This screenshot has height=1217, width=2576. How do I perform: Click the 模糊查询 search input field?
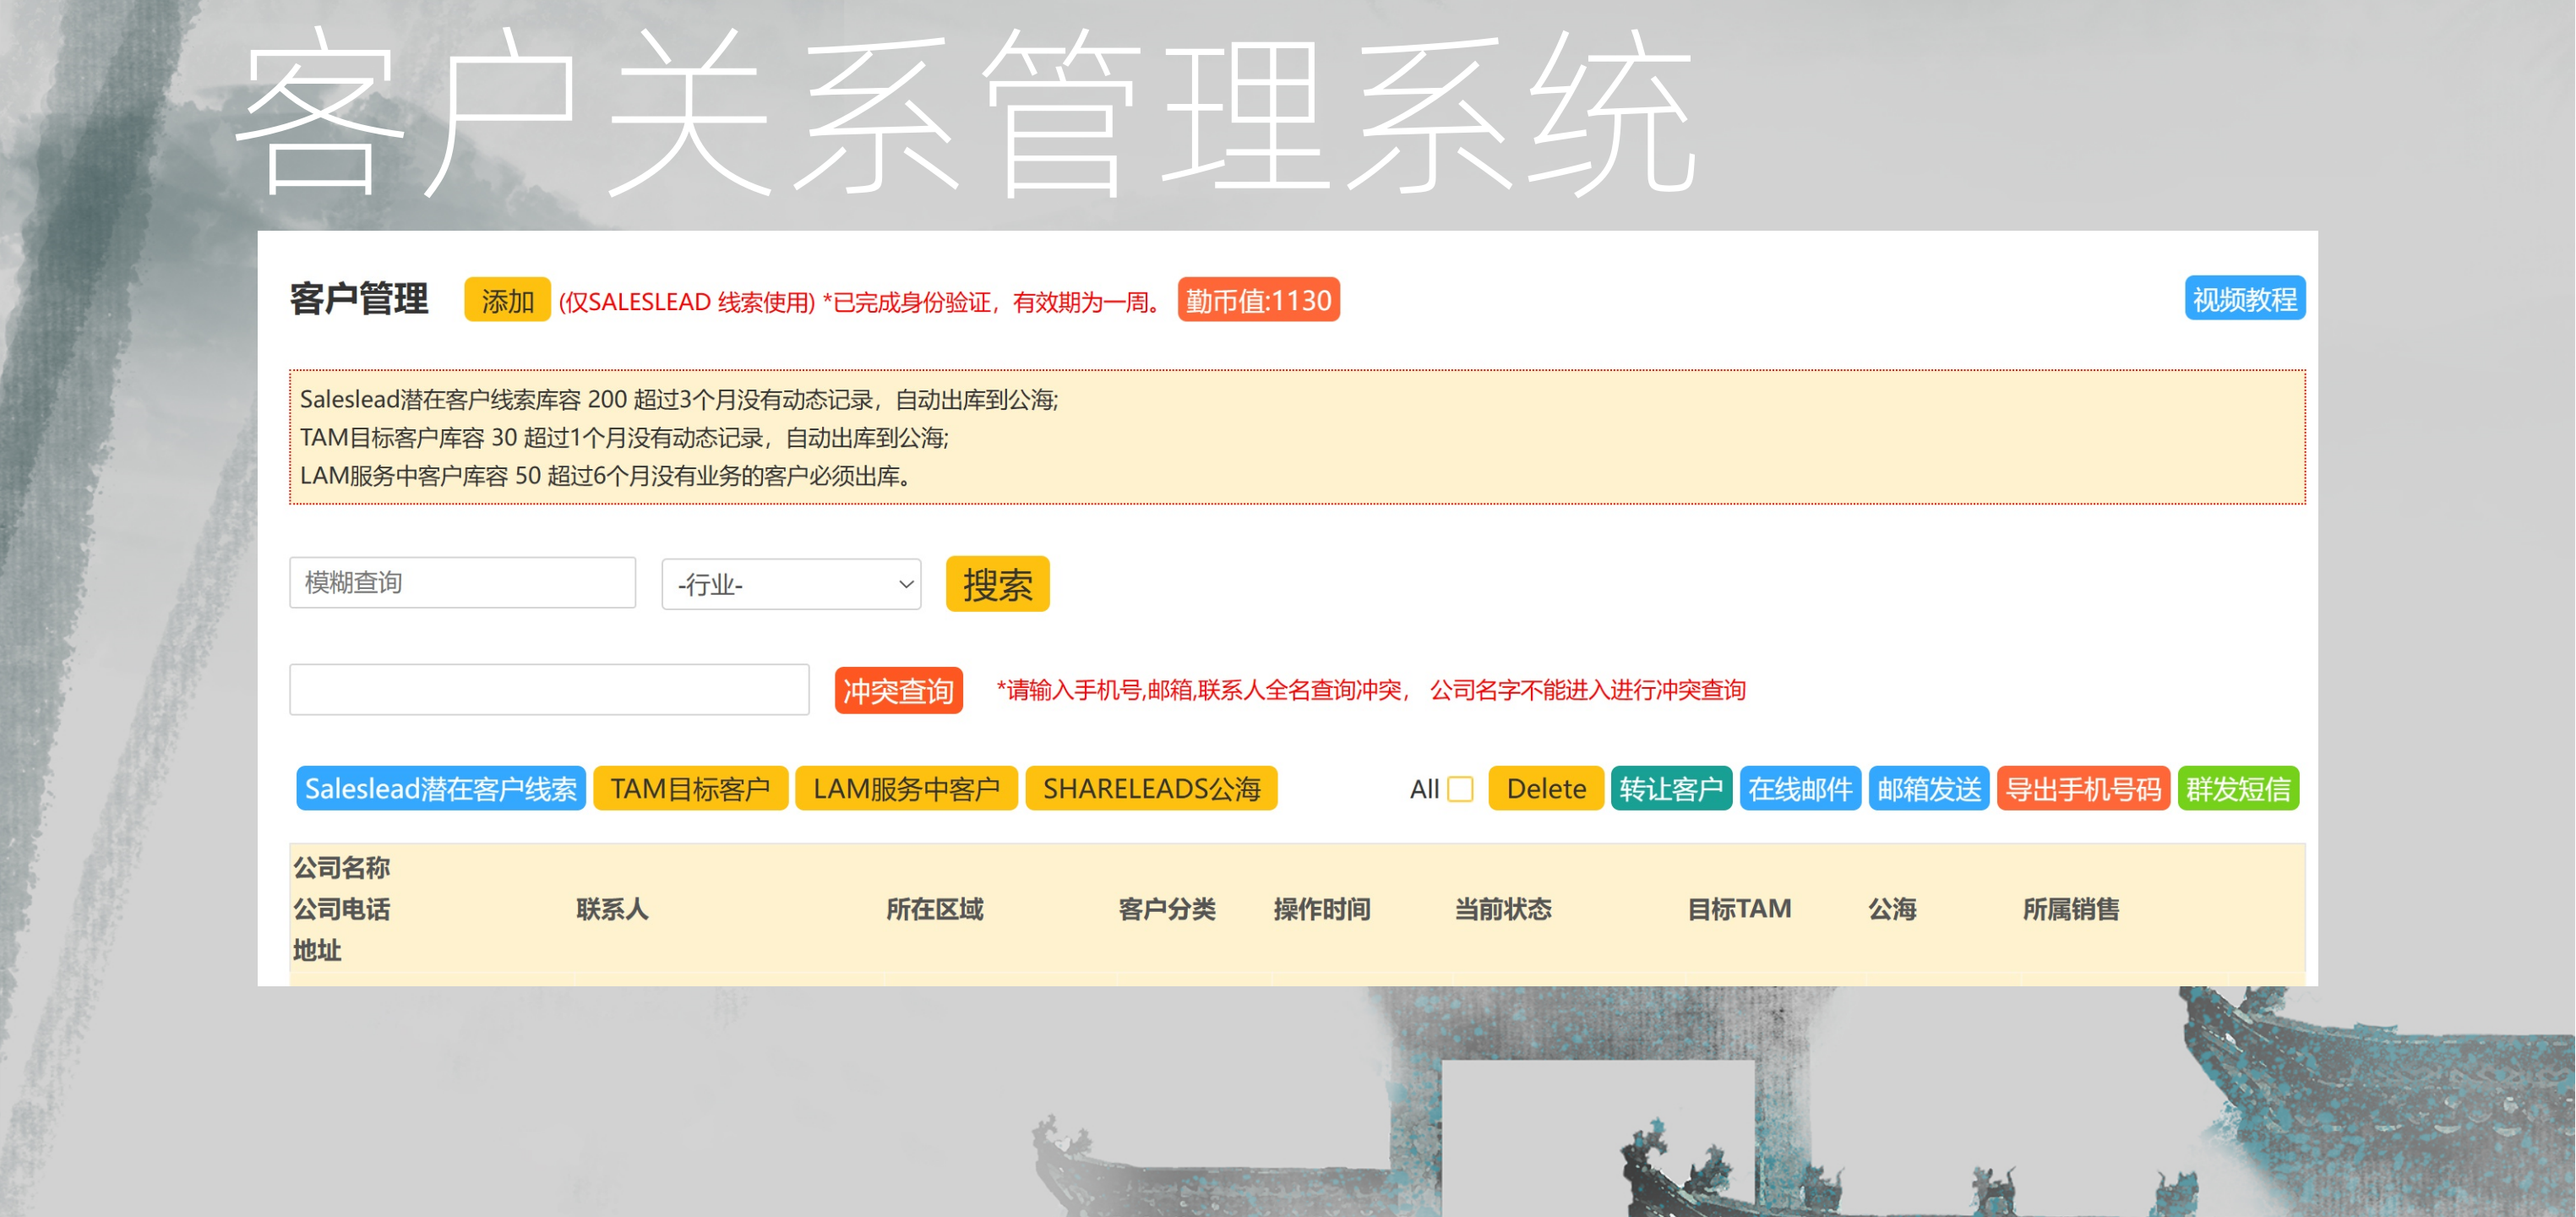point(462,583)
